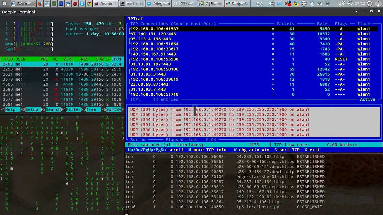Open the SimpleScreenRecorder tray icon
The width and height of the screenshot is (383, 215).
coord(288,4)
